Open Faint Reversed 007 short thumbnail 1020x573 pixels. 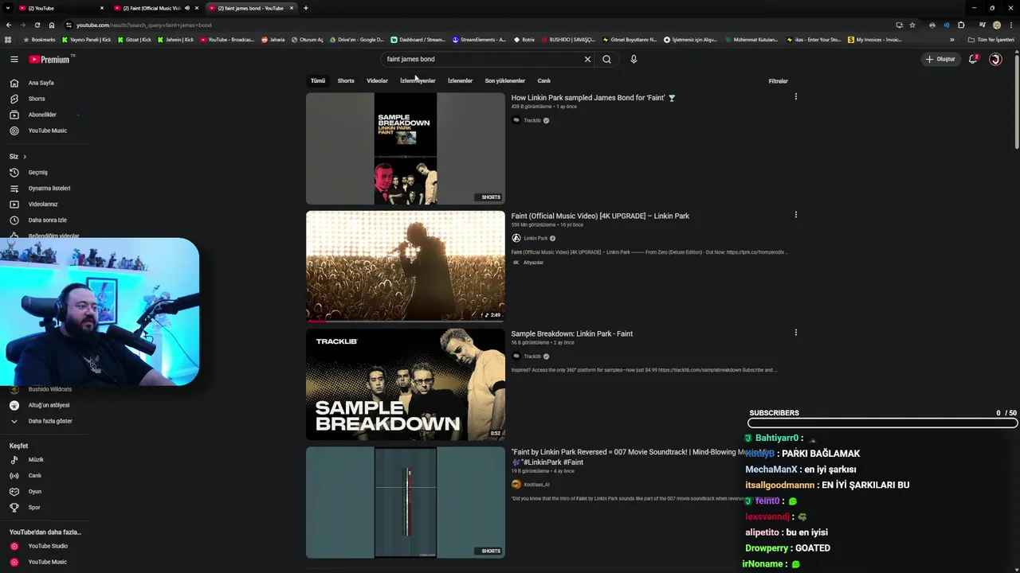406,502
